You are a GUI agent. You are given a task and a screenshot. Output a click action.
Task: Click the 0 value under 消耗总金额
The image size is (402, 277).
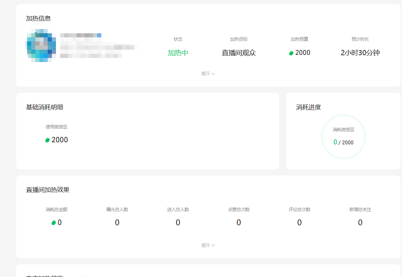click(x=59, y=222)
